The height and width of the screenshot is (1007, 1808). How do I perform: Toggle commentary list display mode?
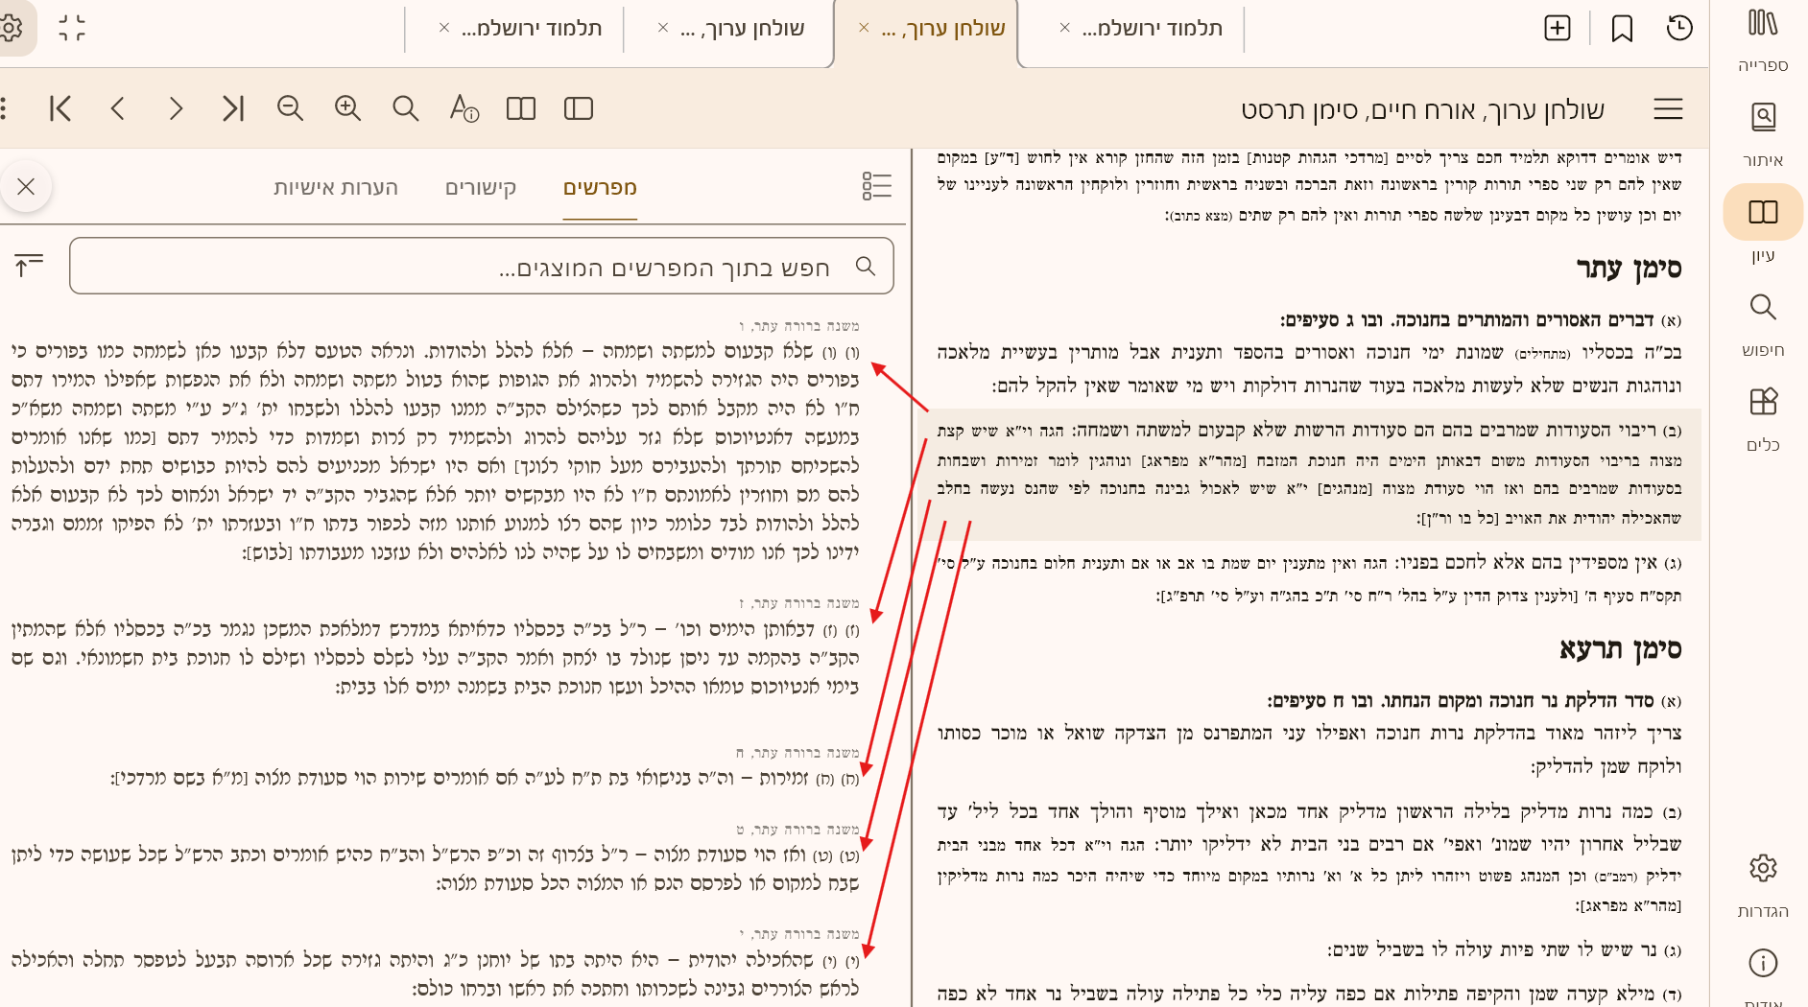pos(876,187)
